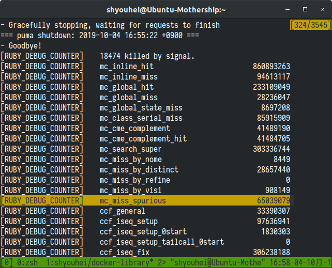
Task: Click the value 908149
Action: [278, 191]
